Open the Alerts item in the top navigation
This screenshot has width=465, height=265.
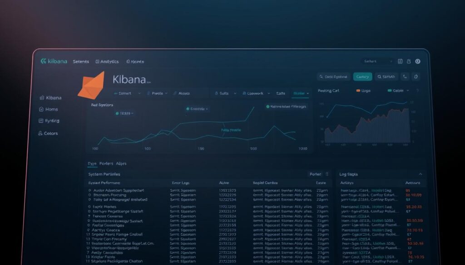[x=135, y=61]
